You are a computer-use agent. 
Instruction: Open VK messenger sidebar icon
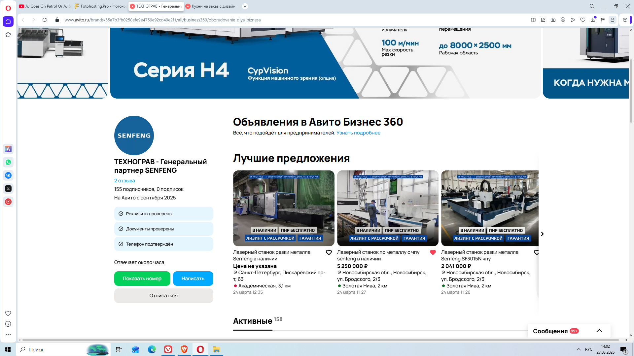click(x=8, y=175)
